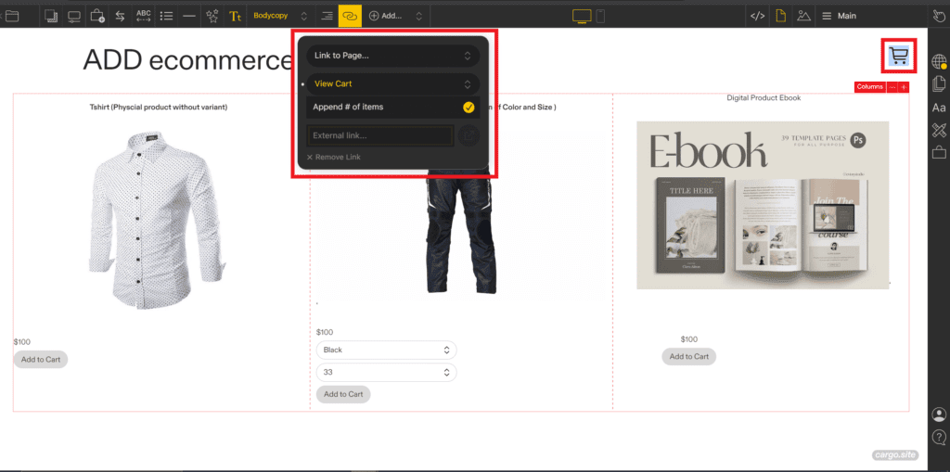Viewport: 950px width, 472px height.
Task: Click the pointing hand icon
Action: (x=939, y=17)
